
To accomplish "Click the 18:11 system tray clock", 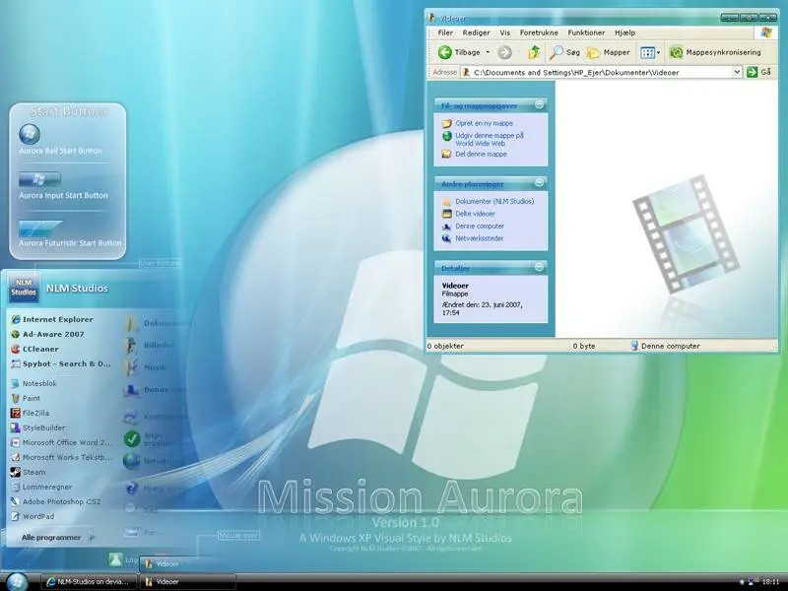I will [x=770, y=581].
